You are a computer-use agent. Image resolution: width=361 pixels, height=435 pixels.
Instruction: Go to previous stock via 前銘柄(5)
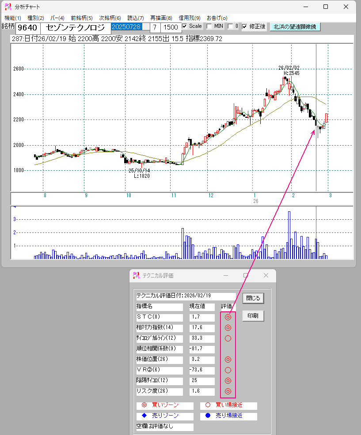point(81,18)
